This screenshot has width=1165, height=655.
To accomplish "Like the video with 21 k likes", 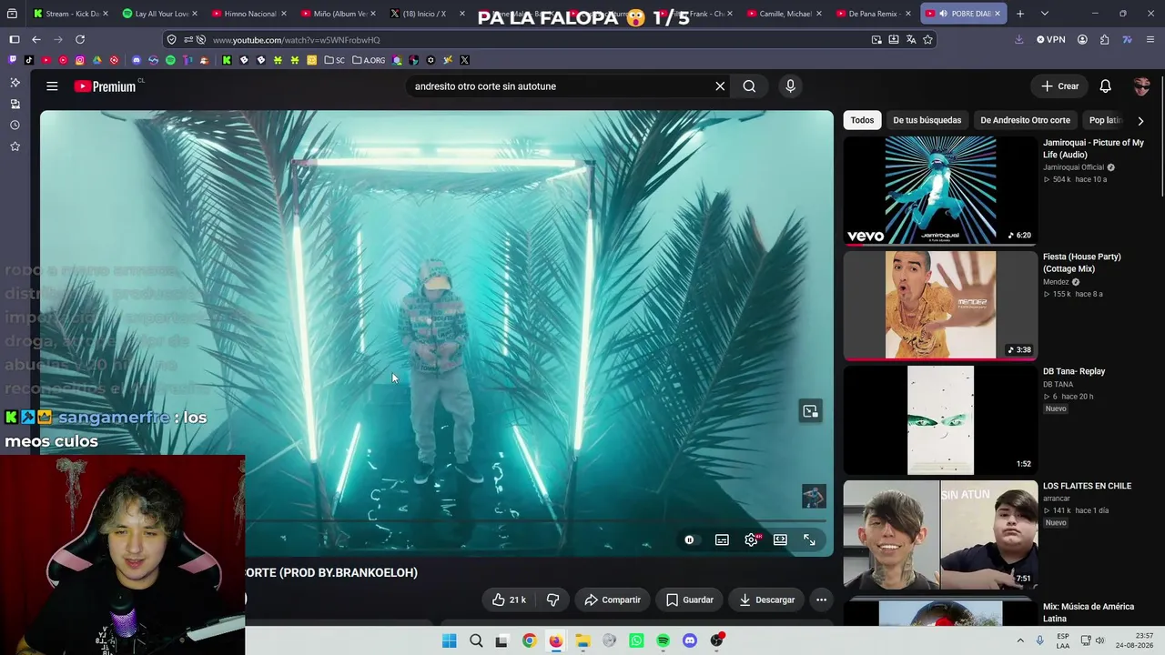I will click(x=509, y=600).
